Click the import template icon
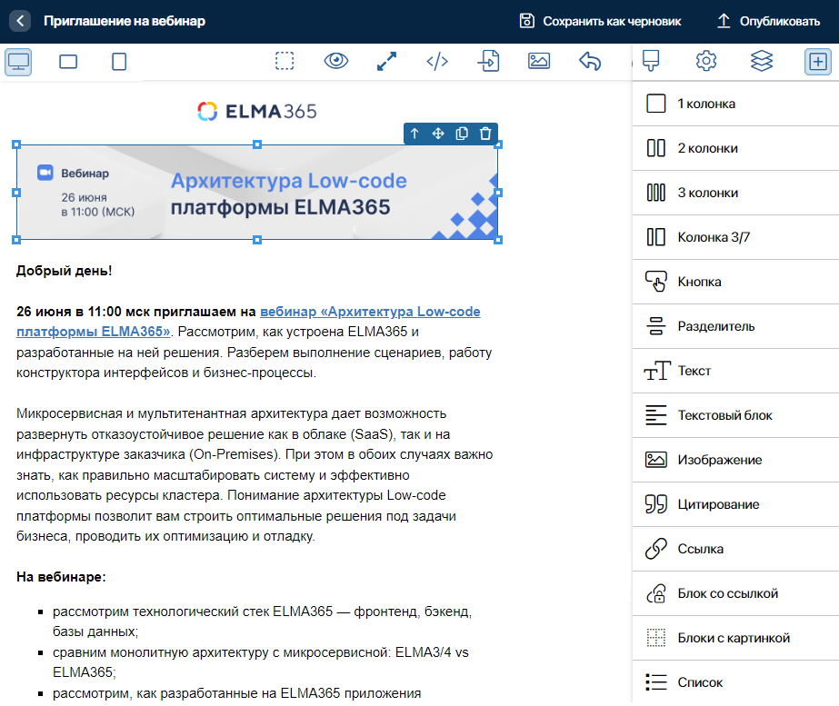Screen dimensions: 839x706 (488, 61)
